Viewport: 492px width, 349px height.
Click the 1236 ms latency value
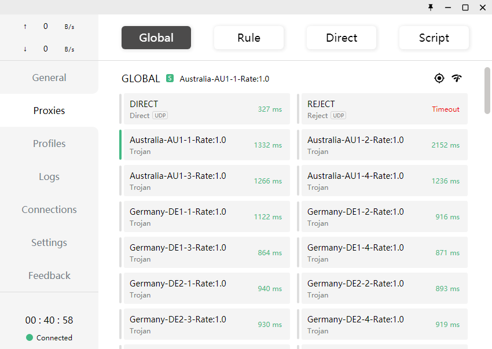click(446, 181)
